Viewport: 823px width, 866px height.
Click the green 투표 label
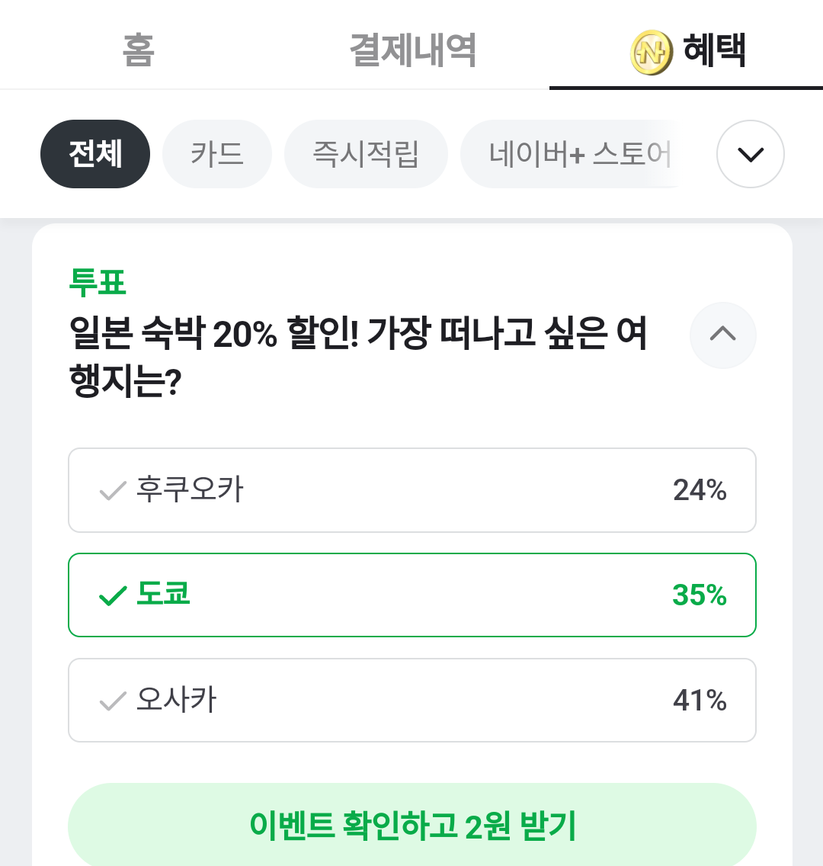tap(97, 282)
